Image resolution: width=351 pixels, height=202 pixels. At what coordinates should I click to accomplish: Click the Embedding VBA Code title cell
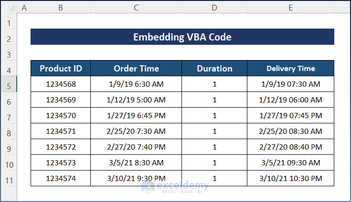click(x=182, y=37)
